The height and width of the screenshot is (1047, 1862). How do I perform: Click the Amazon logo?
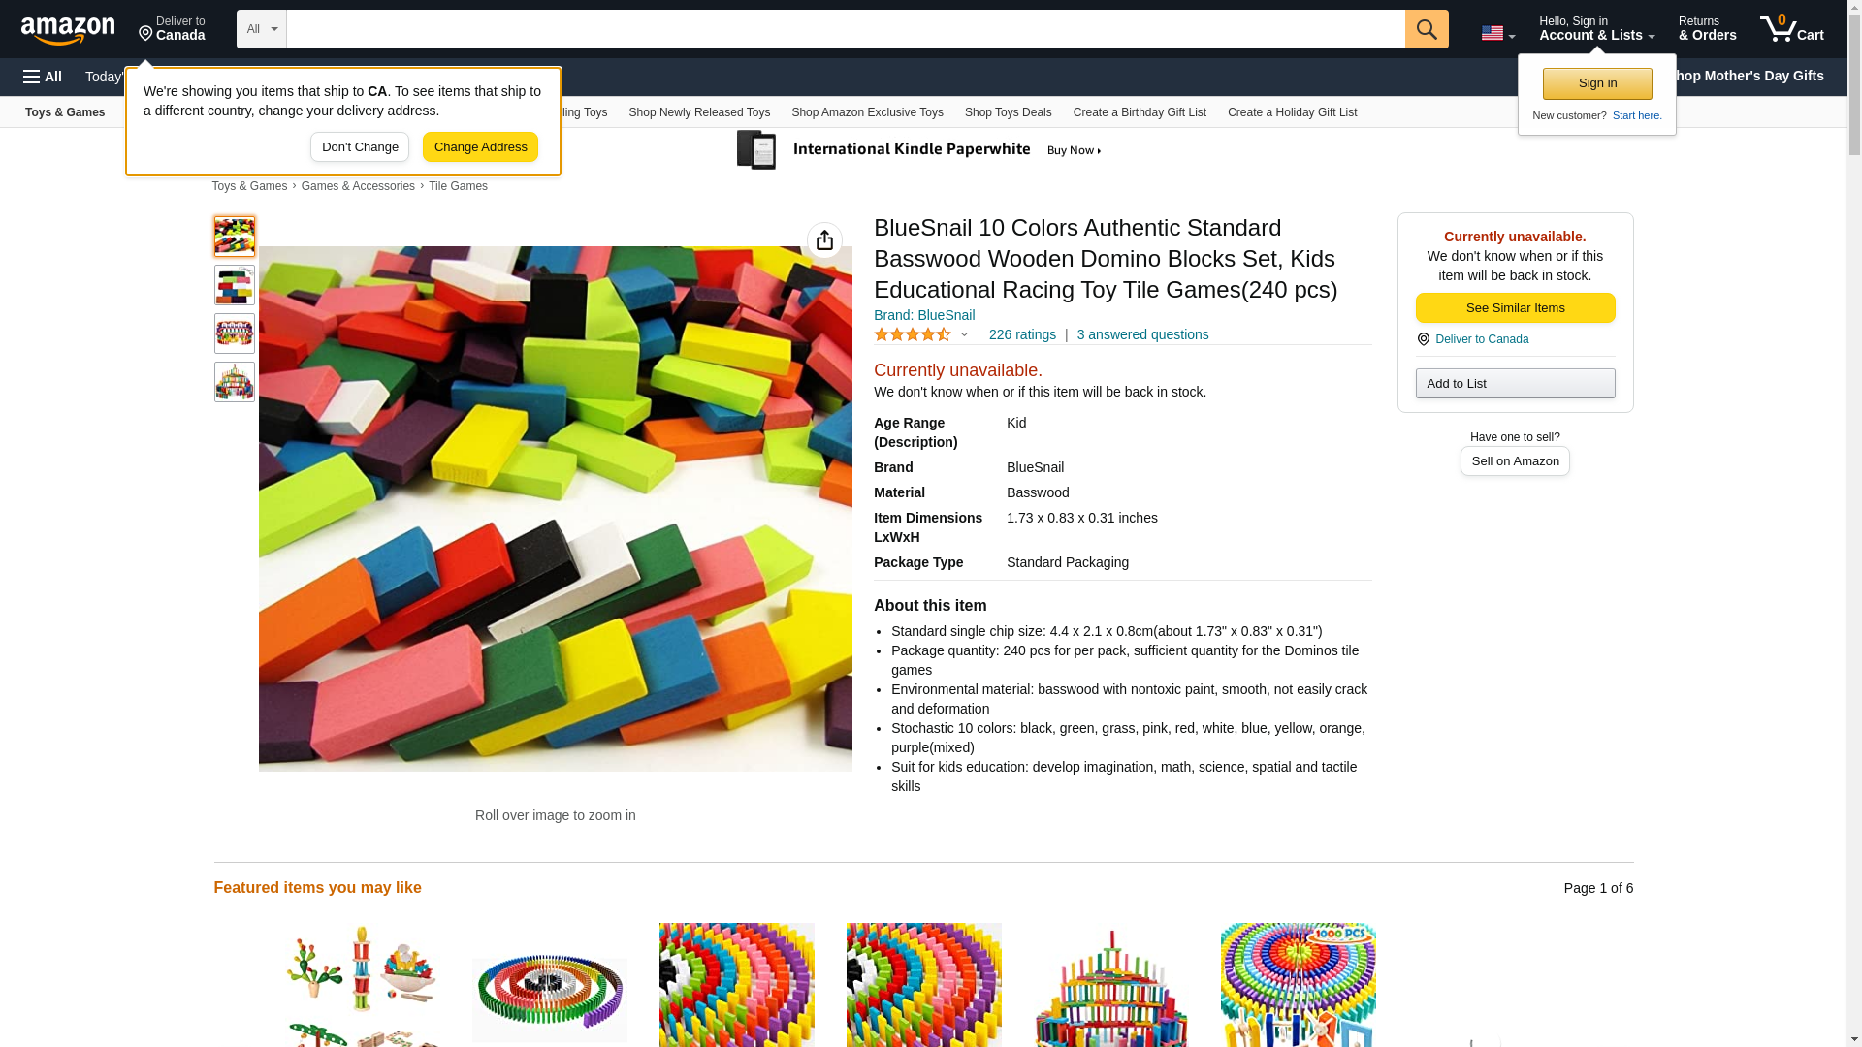click(x=68, y=30)
